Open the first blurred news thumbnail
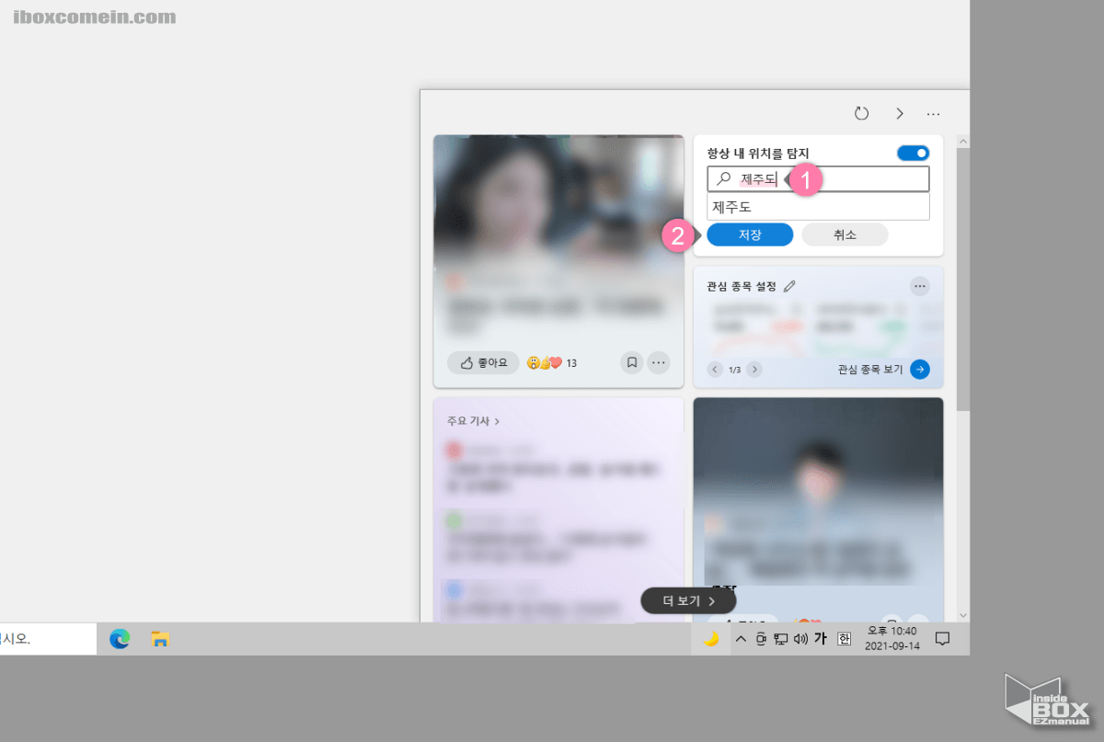1104x742 pixels. pyautogui.click(x=558, y=202)
